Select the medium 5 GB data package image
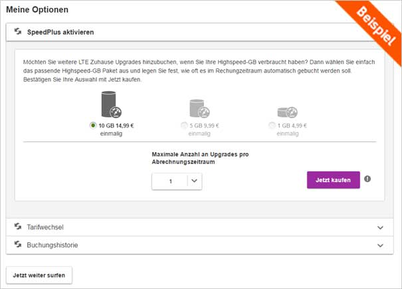402x289 pixels. click(199, 109)
